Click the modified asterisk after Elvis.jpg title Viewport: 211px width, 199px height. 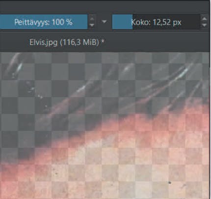[x=103, y=42]
